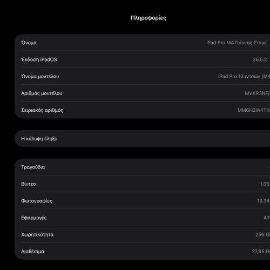Click the 27,85 GB available value
Screen dimensions: 270x270
tap(261, 252)
